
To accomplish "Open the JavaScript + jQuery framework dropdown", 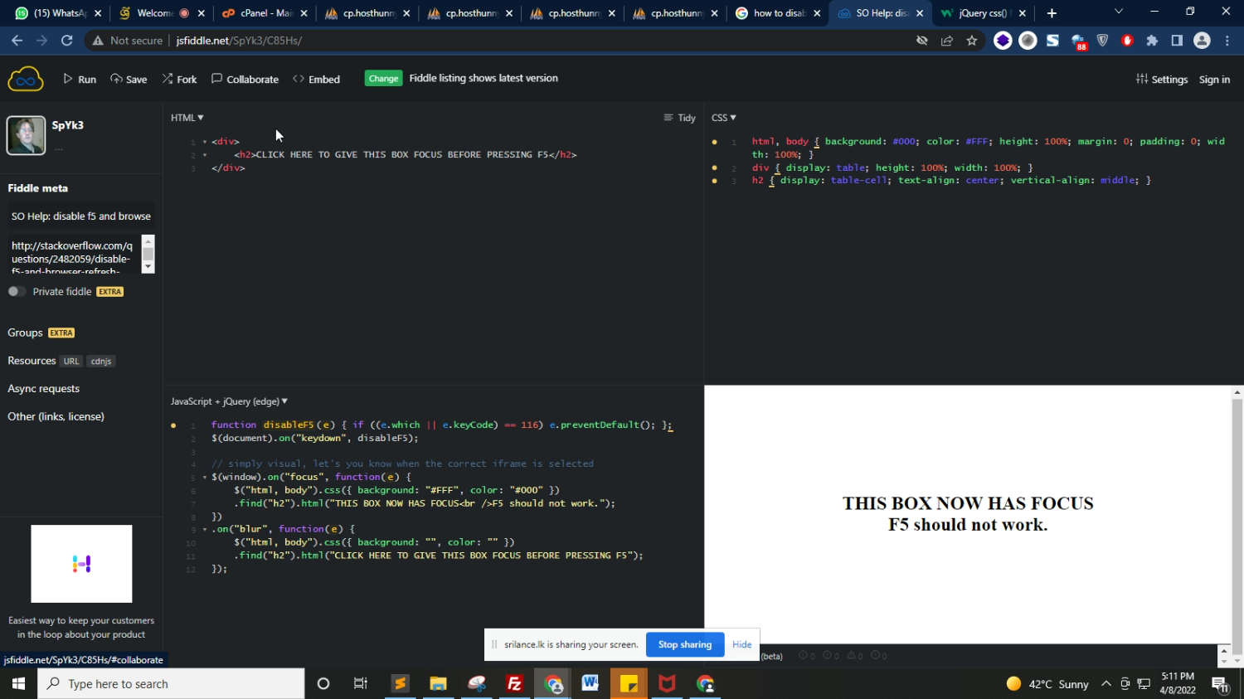I will point(230,401).
